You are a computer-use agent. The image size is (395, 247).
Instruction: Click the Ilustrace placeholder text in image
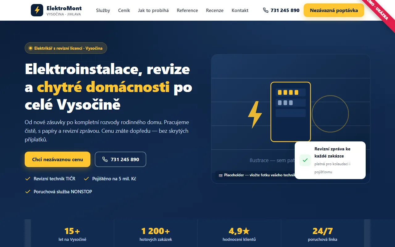[272, 160]
